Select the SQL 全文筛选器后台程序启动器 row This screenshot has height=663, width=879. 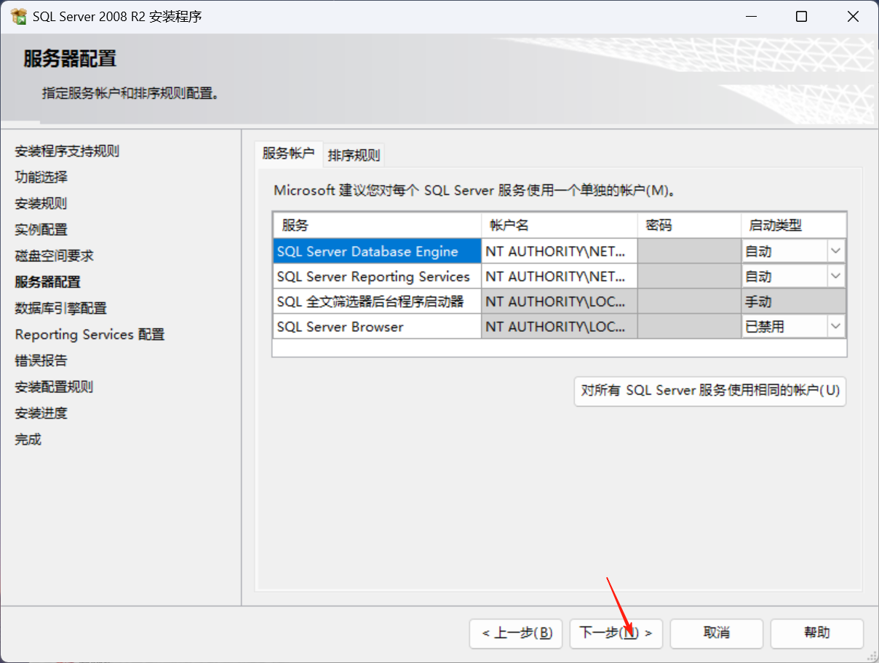coord(377,301)
